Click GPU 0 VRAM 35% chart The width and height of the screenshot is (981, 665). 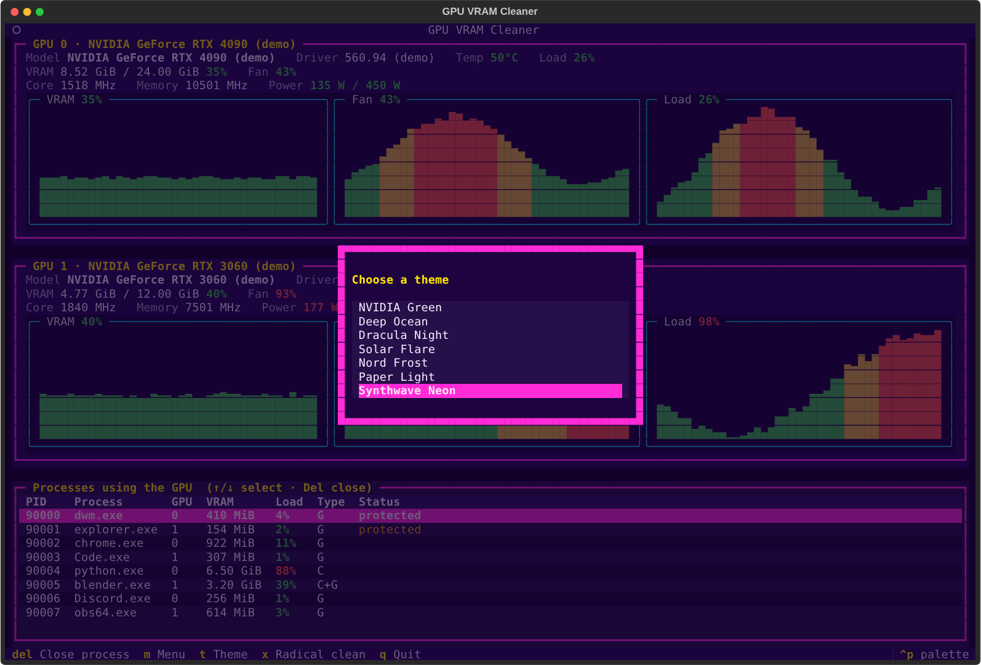coord(178,162)
